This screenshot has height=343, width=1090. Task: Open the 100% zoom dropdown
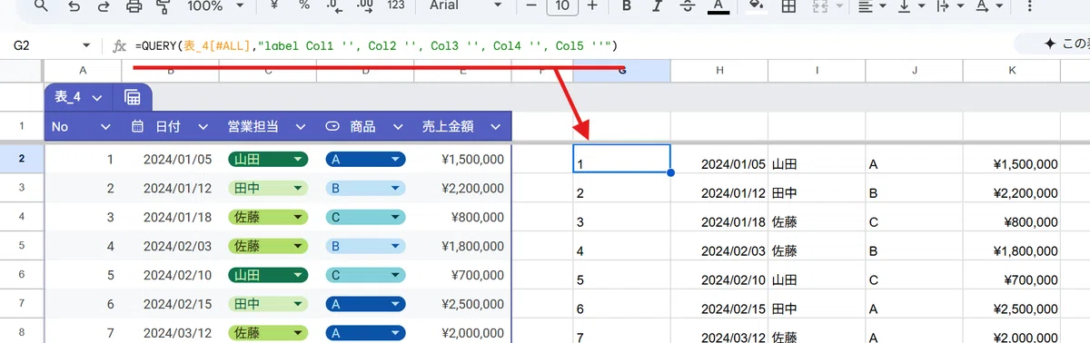click(214, 5)
